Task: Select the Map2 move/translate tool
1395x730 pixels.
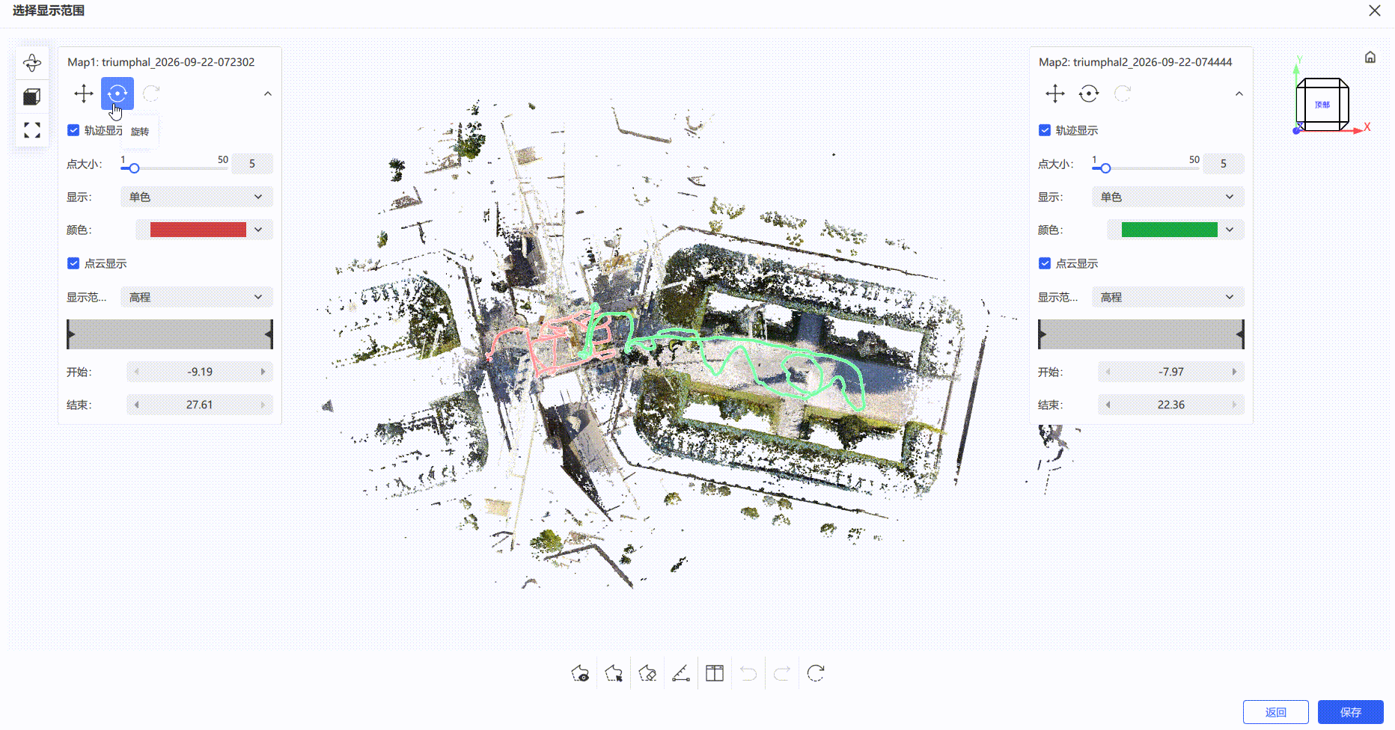Action: click(x=1055, y=93)
